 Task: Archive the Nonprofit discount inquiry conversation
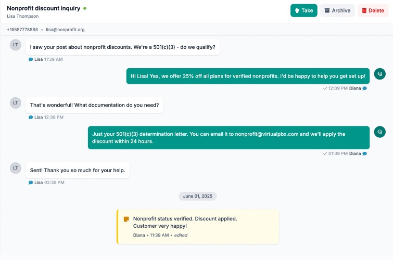pos(337,10)
